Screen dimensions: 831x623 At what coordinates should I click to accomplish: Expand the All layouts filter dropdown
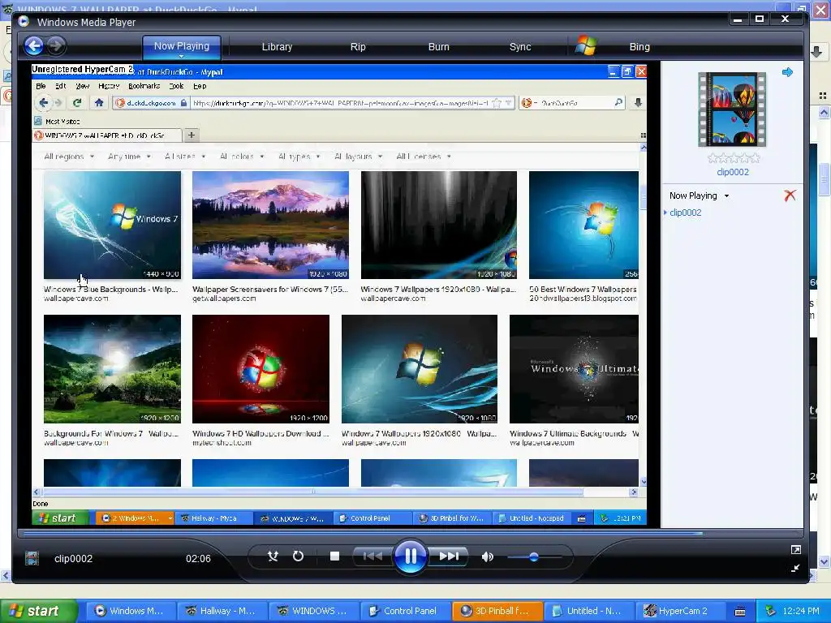pos(358,157)
